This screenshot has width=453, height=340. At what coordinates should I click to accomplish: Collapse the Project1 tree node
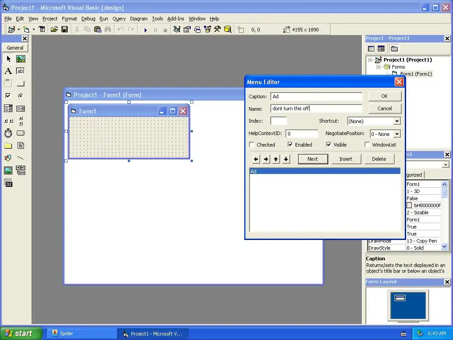click(370, 60)
